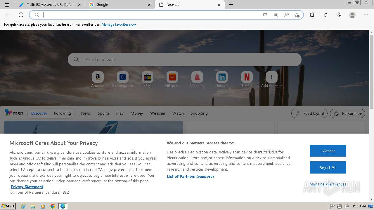Open the Windows Start menu
Screen dimensions: 374x210
click(x=8, y=206)
